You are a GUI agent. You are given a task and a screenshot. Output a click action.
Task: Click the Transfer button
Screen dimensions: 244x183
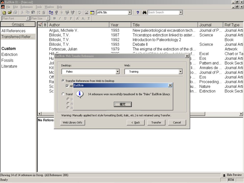pos(156,123)
